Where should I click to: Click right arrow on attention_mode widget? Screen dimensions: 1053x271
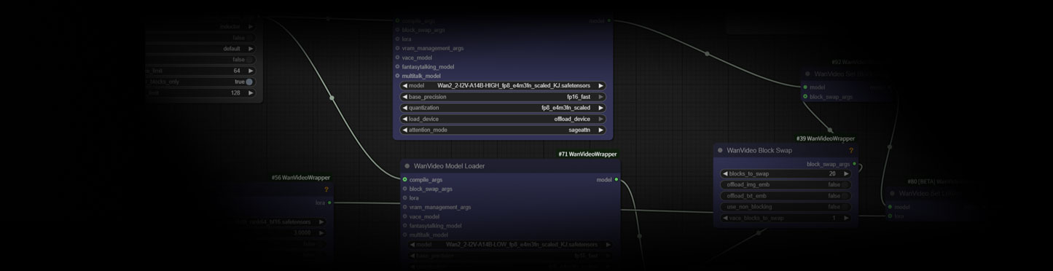(x=601, y=130)
